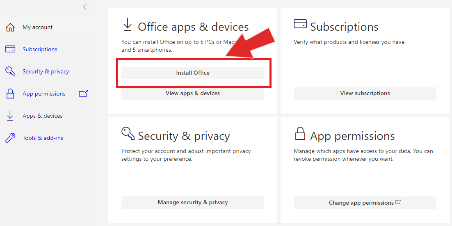The width and height of the screenshot is (452, 226).
Task: Click the external-link icon on Change app permissions
Action: pos(398,202)
